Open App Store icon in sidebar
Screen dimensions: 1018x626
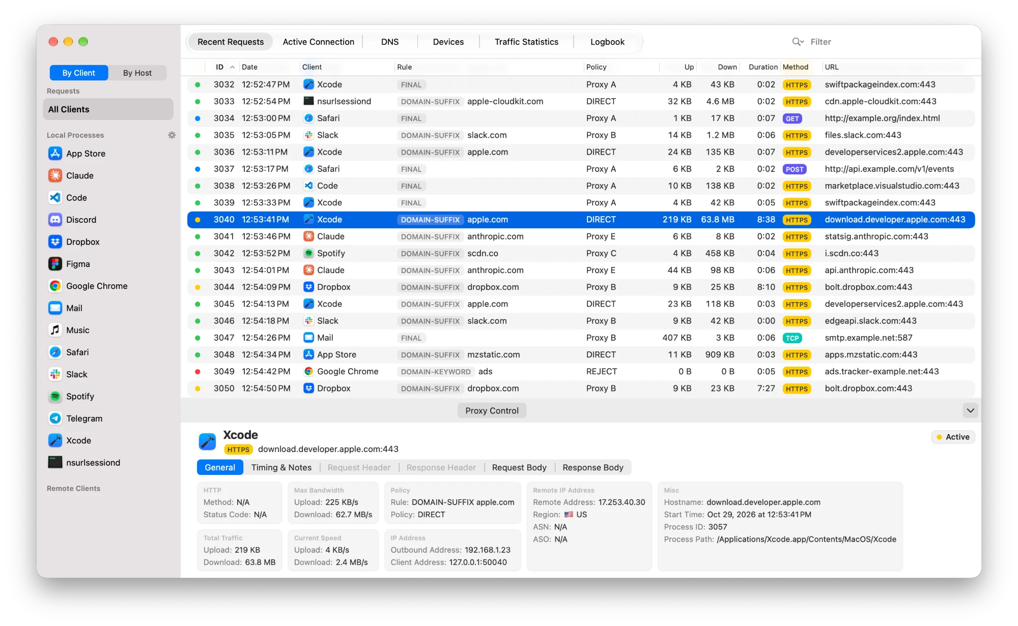point(55,154)
